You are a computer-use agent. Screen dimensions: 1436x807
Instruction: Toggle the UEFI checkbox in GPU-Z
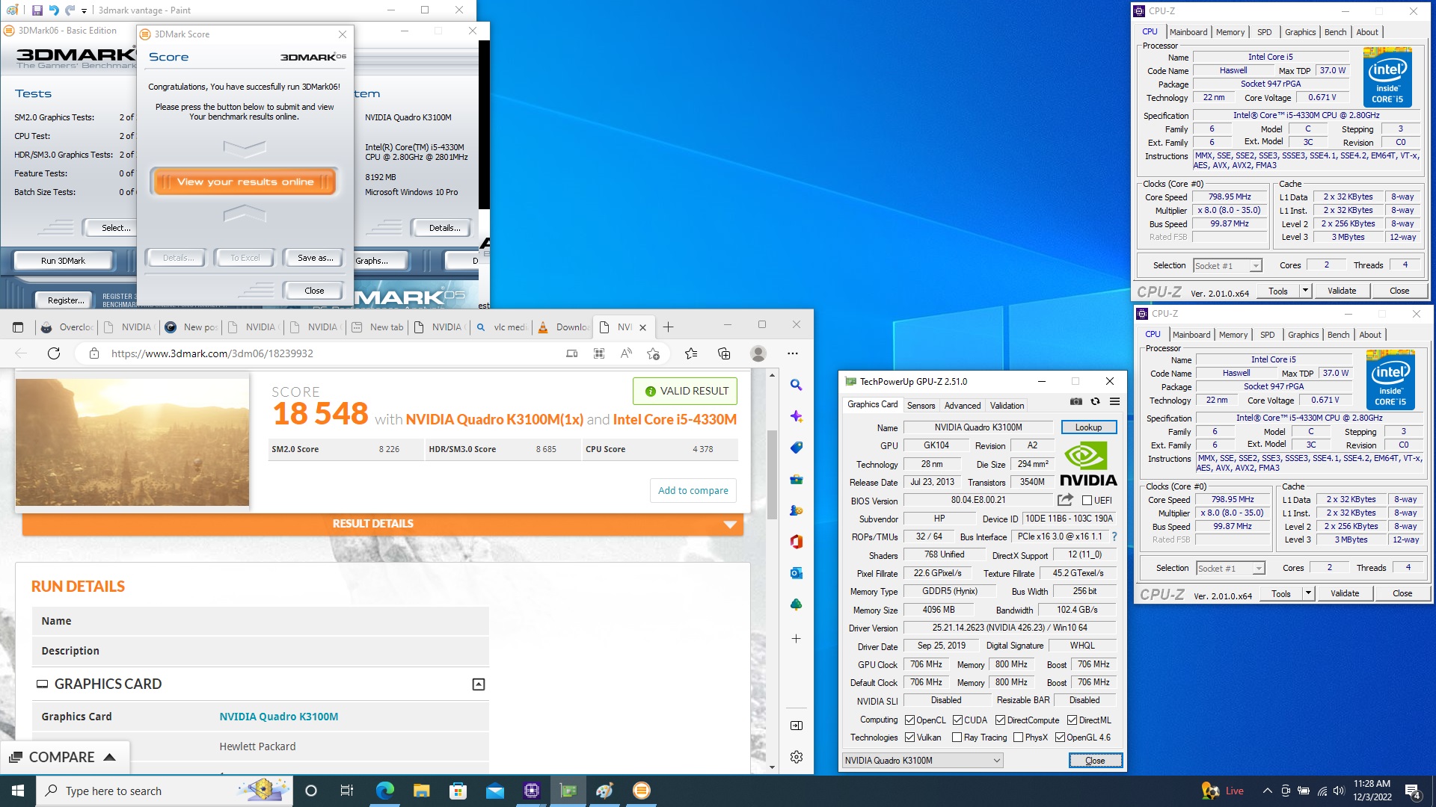point(1087,501)
